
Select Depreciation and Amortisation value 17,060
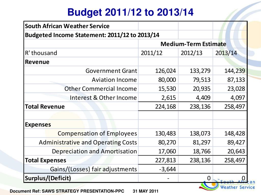click(167, 151)
